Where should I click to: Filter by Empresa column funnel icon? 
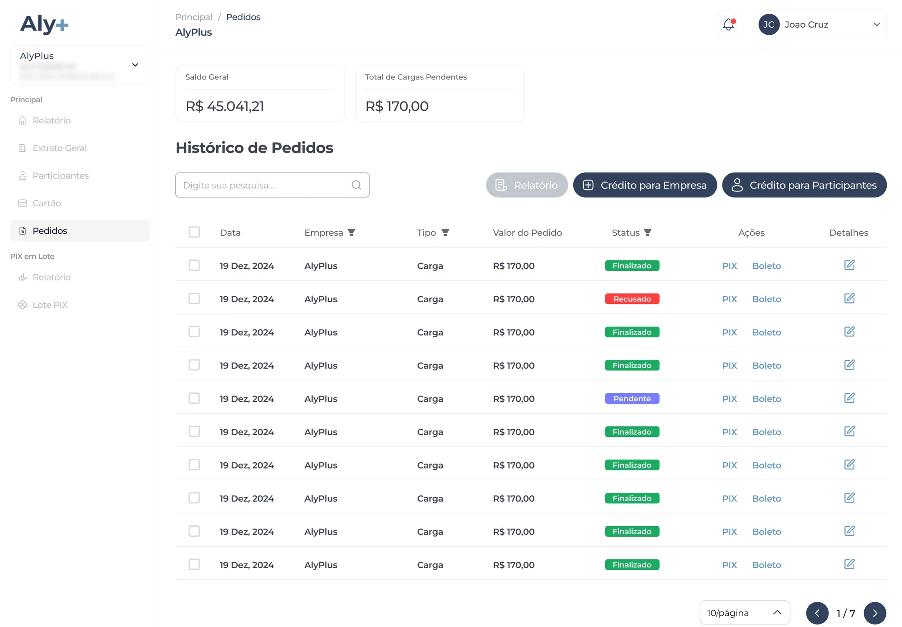tap(351, 232)
